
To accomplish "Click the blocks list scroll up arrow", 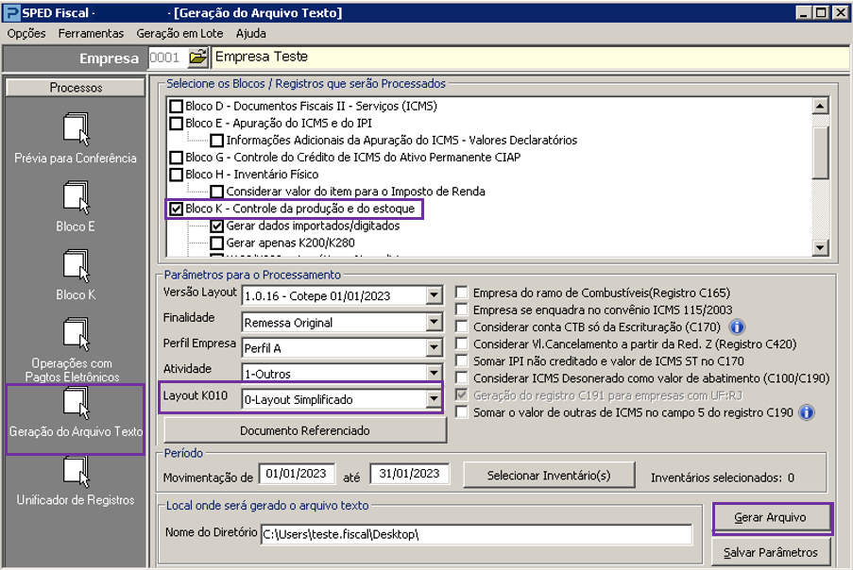I will coord(820,106).
